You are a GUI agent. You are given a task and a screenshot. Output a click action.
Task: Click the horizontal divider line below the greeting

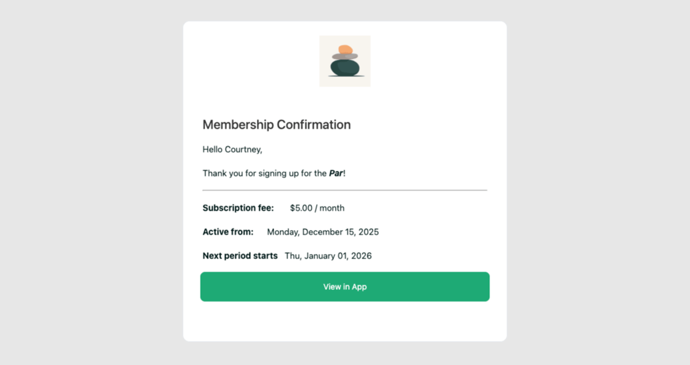click(344, 190)
